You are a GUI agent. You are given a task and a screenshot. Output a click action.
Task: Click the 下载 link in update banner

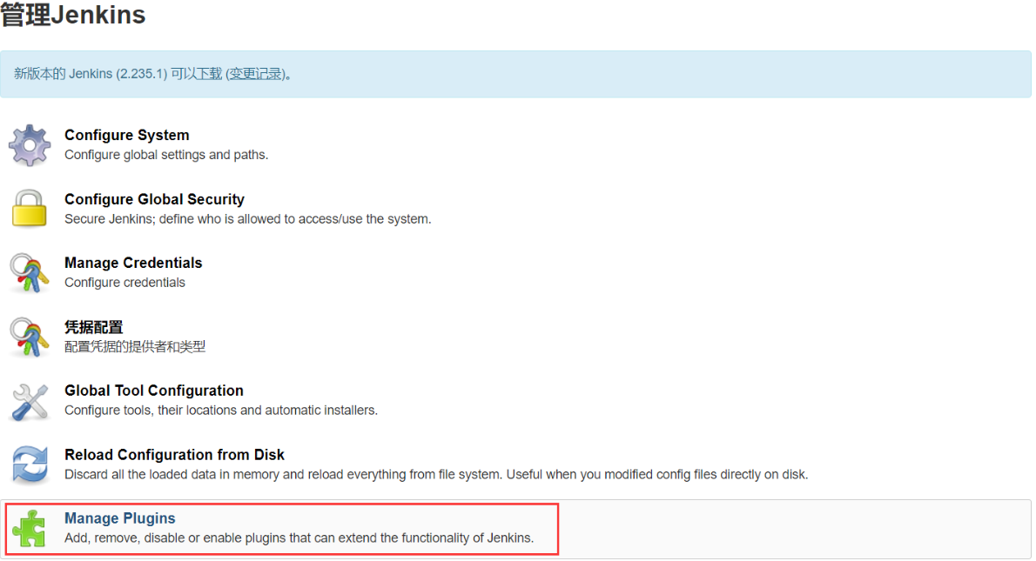(x=209, y=74)
